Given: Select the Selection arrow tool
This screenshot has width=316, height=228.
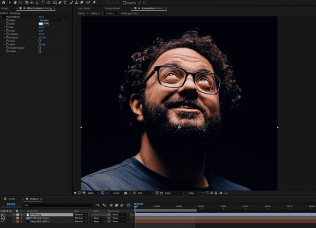Looking at the screenshot, I should point(10,3).
